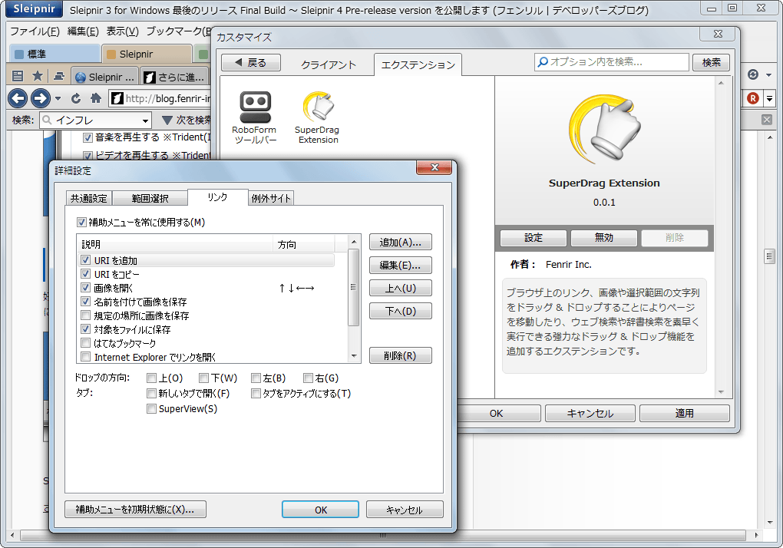
Task: Check the 下(W) drop direction
Action: coord(203,378)
